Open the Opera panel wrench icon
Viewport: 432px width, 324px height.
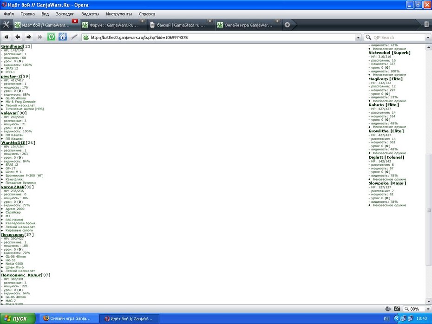point(6,25)
